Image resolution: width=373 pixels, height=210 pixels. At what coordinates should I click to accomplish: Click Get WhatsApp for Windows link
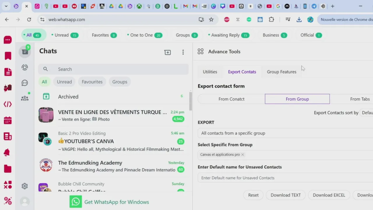(110, 202)
